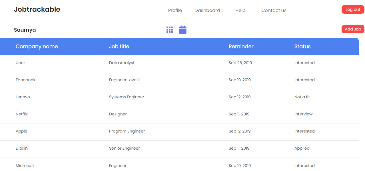The height and width of the screenshot is (171, 365).
Task: Sort by Company name column header
Action: pos(37,46)
